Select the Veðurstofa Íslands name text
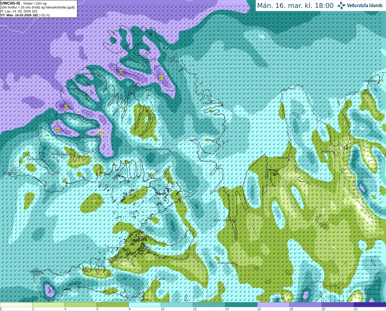The height and width of the screenshot is (311, 386). coord(365,5)
